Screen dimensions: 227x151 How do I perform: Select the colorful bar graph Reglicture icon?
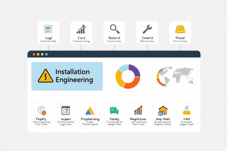pyautogui.click(x=138, y=111)
